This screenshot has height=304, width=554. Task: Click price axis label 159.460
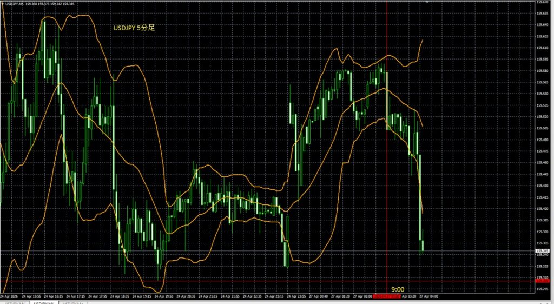[542, 162]
